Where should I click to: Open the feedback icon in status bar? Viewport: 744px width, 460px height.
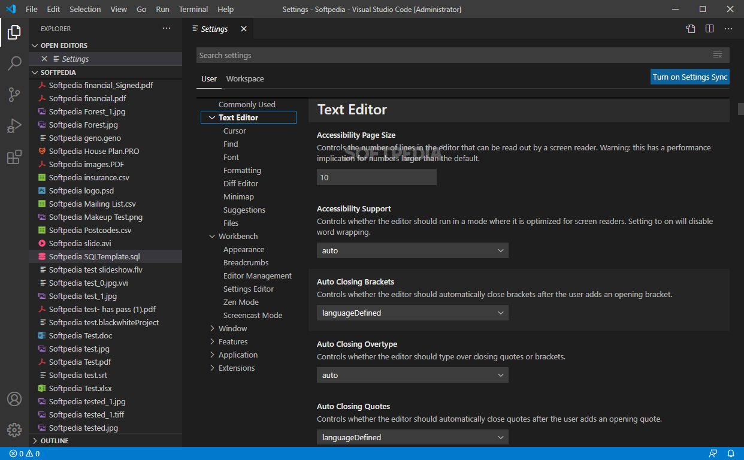(x=713, y=453)
